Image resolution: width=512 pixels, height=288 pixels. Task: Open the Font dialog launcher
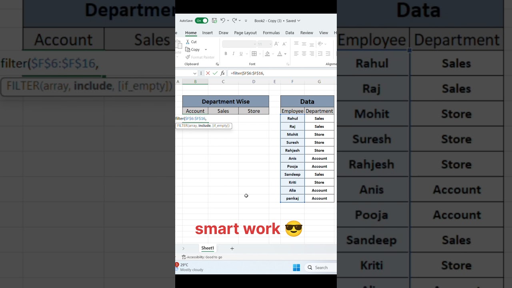288,64
